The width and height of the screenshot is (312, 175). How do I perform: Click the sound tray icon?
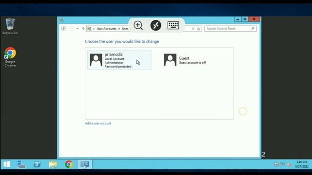289,164
